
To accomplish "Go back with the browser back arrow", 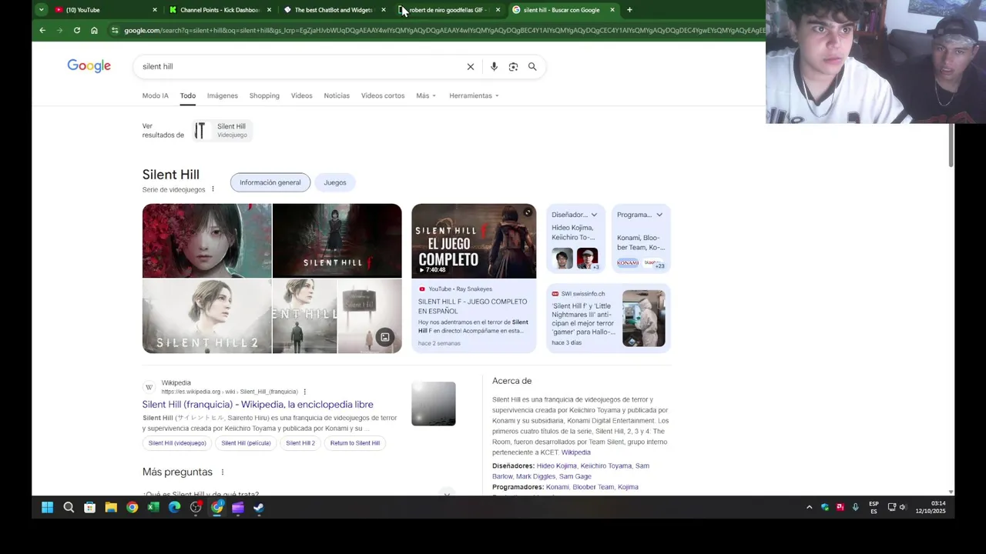I will tap(42, 30).
